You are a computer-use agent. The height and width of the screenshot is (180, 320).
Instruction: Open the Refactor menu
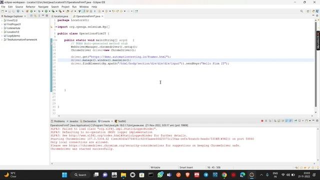point(30,6)
